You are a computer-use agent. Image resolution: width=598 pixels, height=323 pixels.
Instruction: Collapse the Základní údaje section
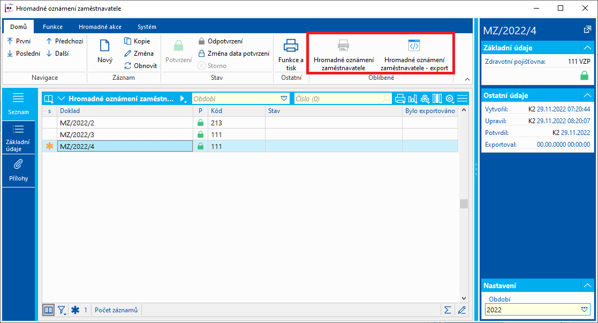click(x=587, y=48)
